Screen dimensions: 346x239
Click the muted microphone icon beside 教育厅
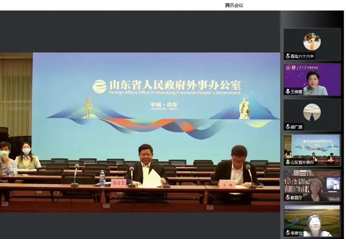288,197
